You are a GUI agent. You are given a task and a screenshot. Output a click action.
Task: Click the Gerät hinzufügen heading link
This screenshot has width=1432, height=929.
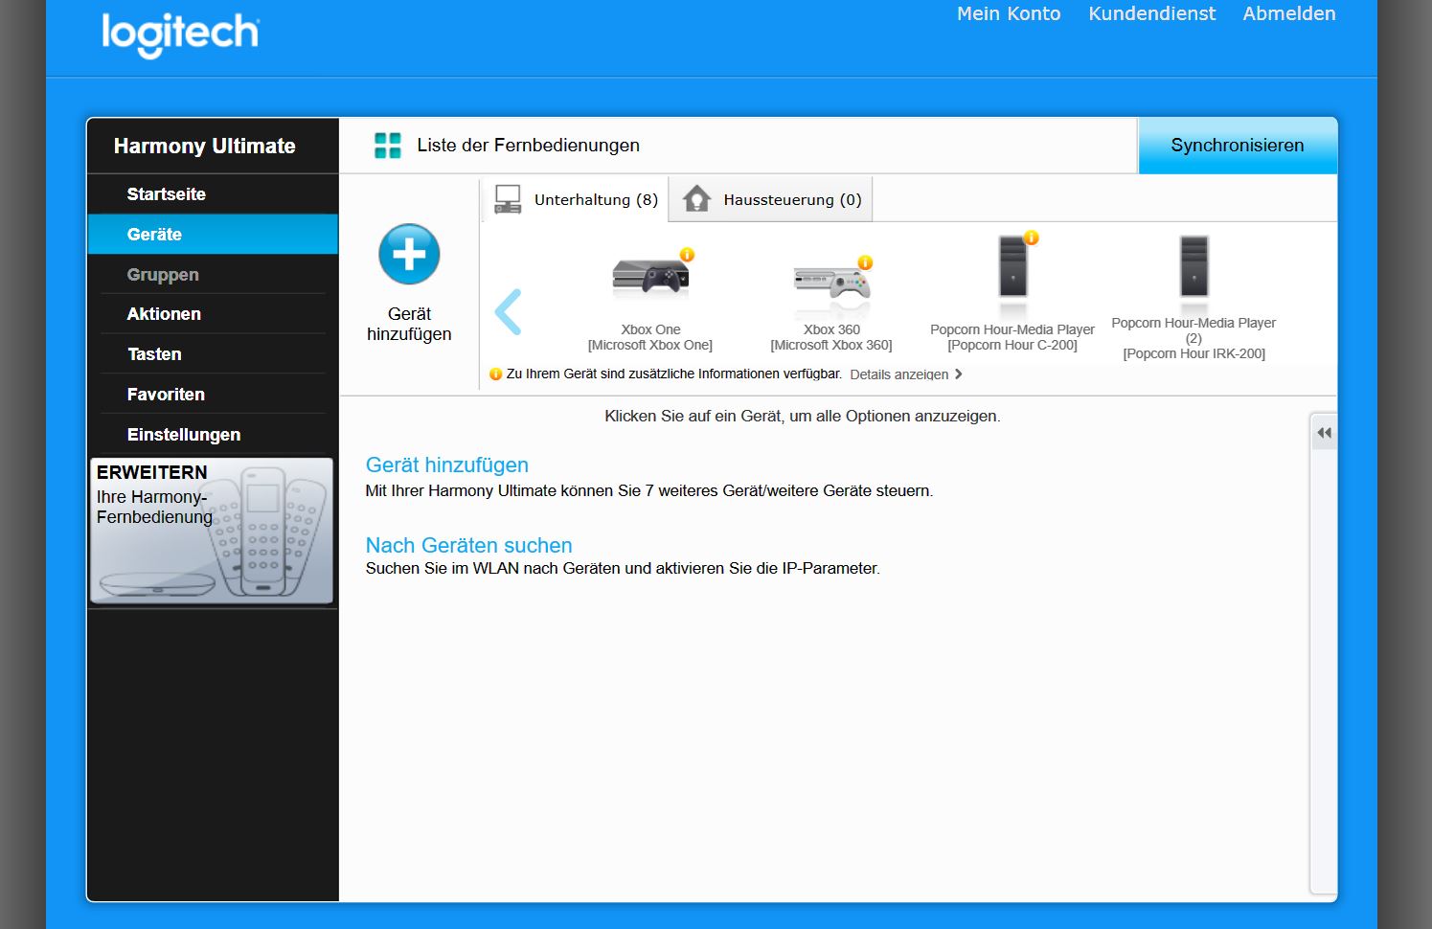pyautogui.click(x=446, y=464)
